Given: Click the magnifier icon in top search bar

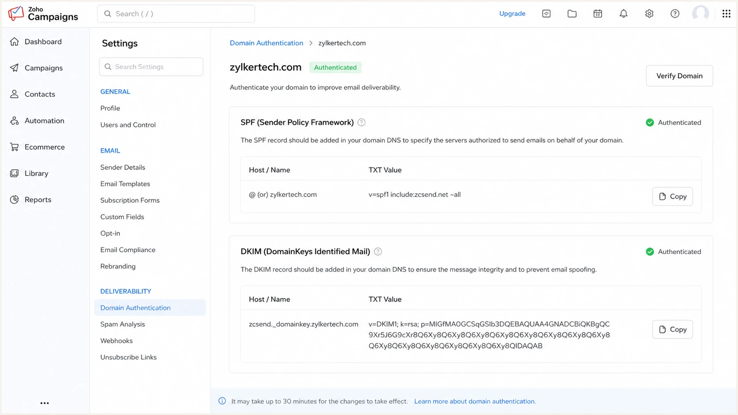Looking at the screenshot, I should [107, 14].
